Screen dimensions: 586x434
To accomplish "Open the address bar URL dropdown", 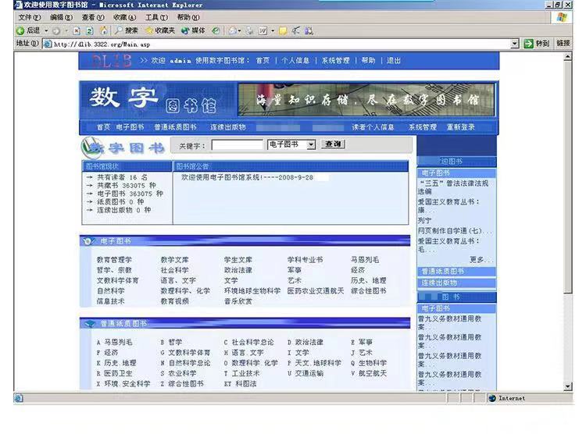I will click(x=515, y=44).
